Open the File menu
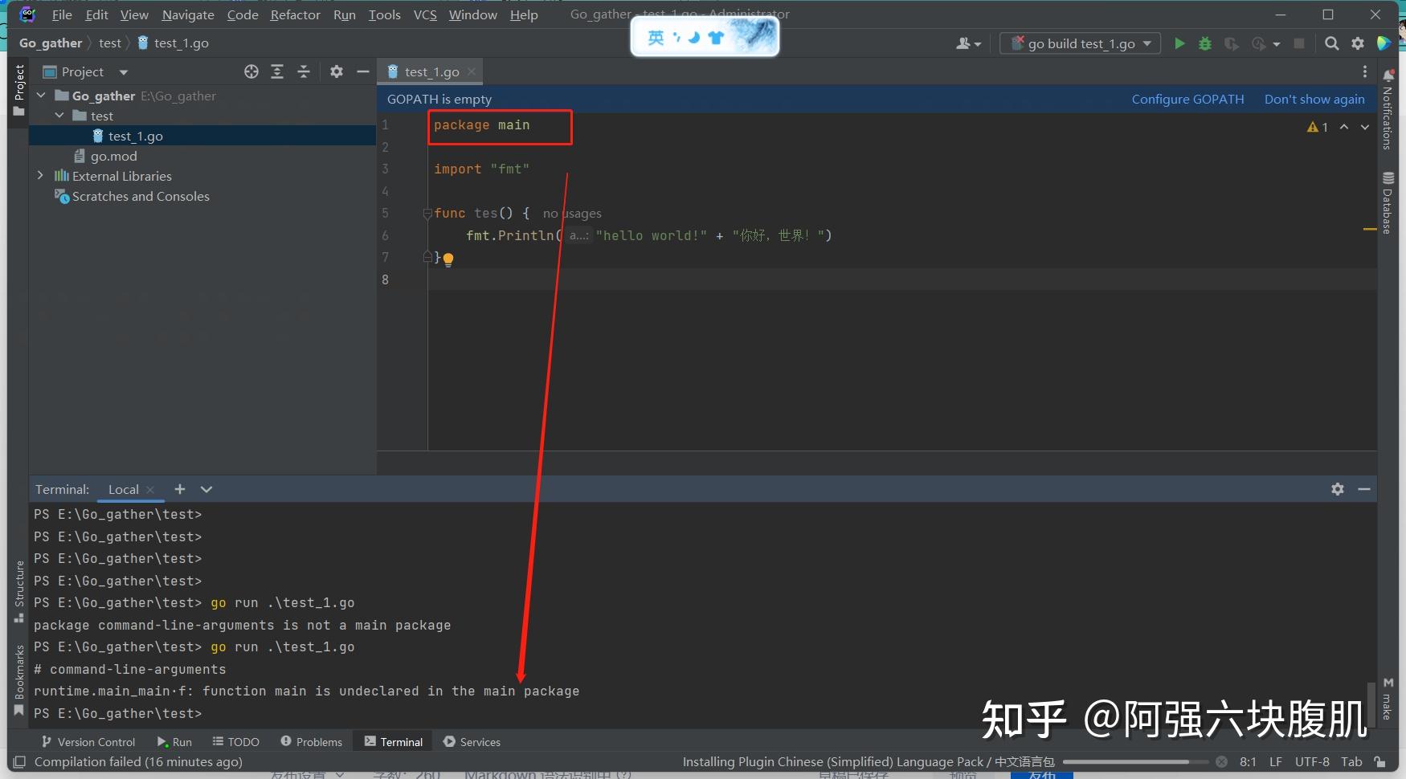This screenshot has width=1406, height=779. [62, 14]
